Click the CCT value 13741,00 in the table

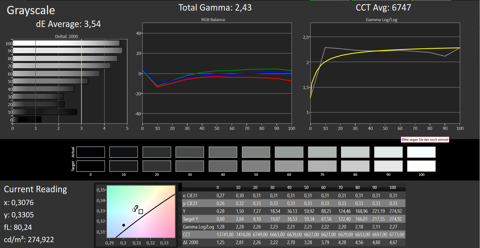pos(225,235)
